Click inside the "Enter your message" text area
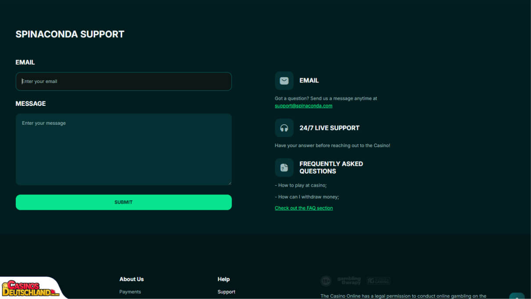This screenshot has height=299, width=531. [x=124, y=149]
